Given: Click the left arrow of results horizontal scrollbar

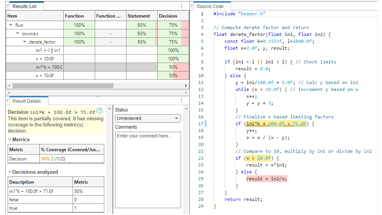Looking at the screenshot, I should point(9,86).
